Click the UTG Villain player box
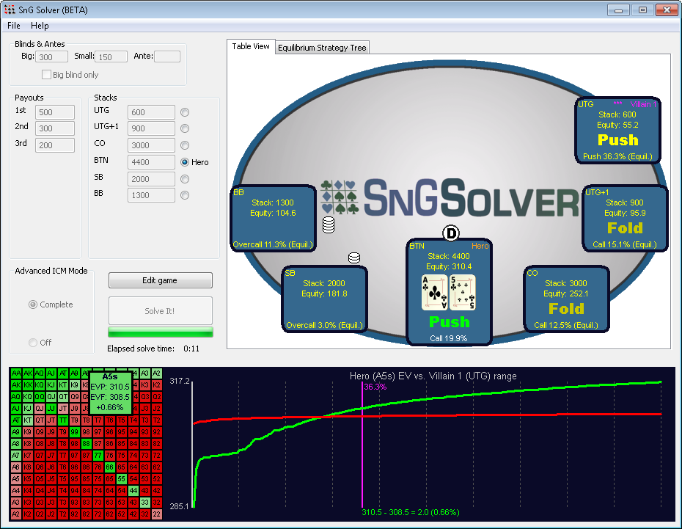This screenshot has width=682, height=529. coord(618,131)
